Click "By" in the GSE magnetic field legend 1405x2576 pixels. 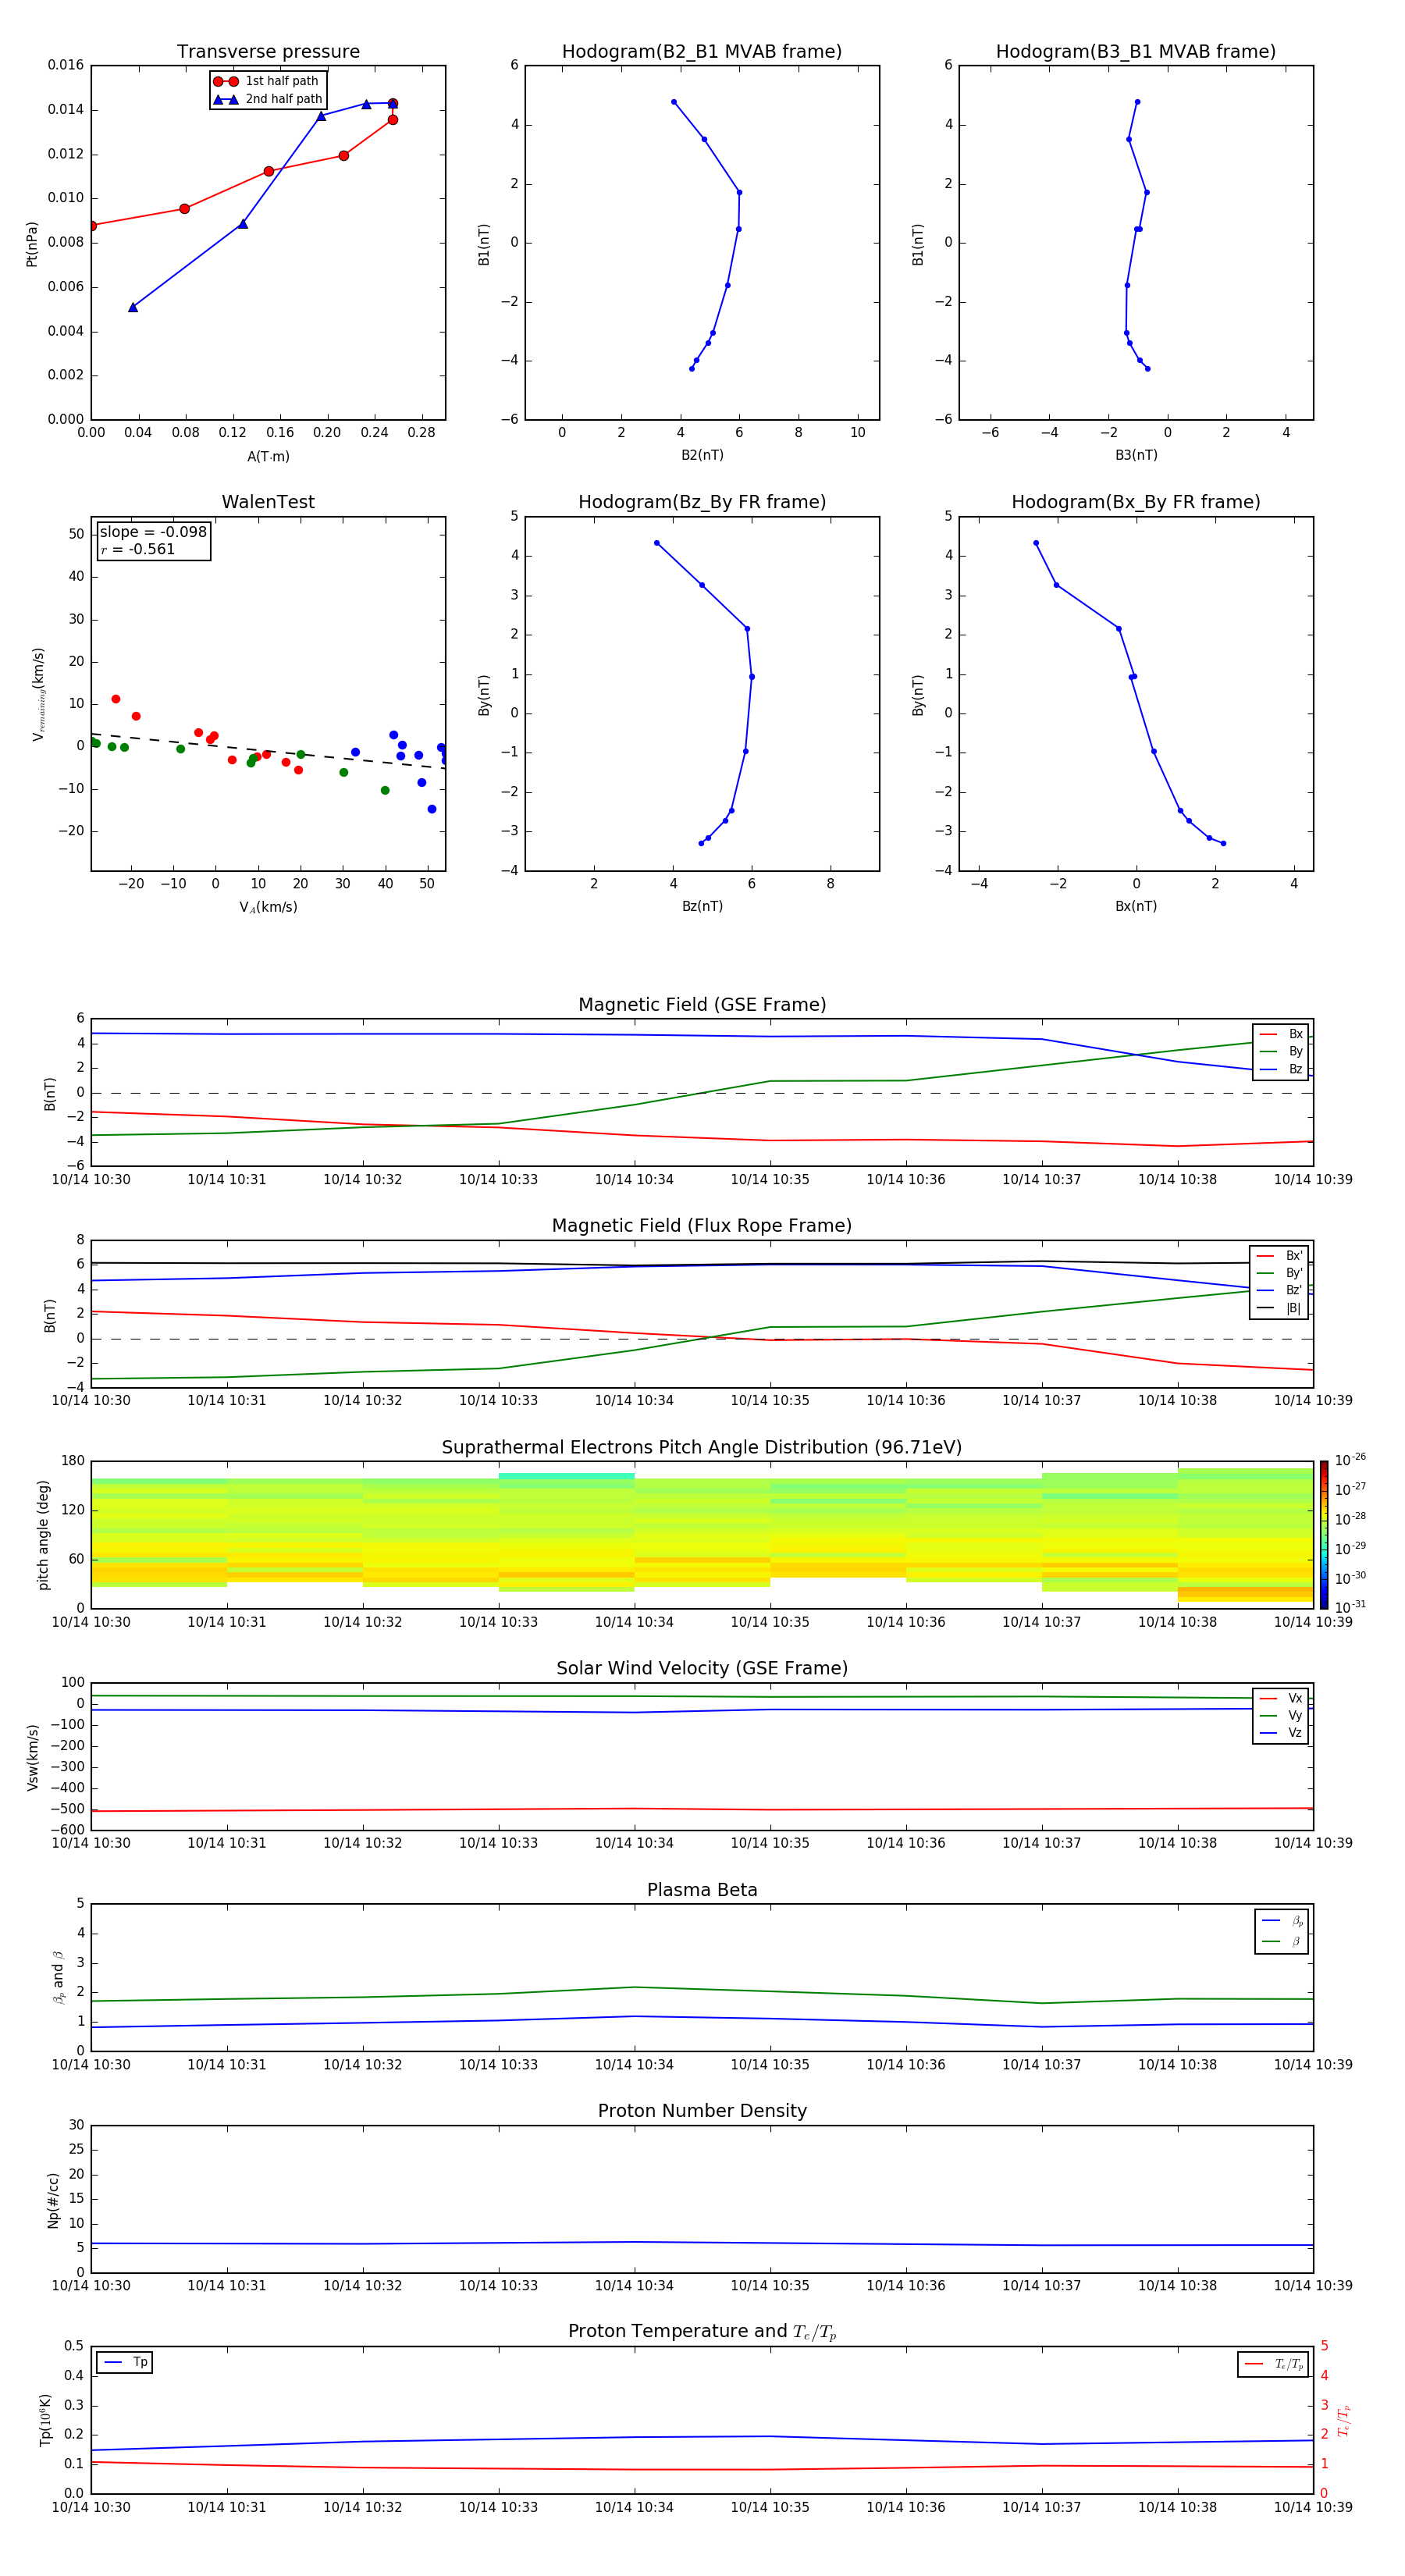point(1296,1052)
